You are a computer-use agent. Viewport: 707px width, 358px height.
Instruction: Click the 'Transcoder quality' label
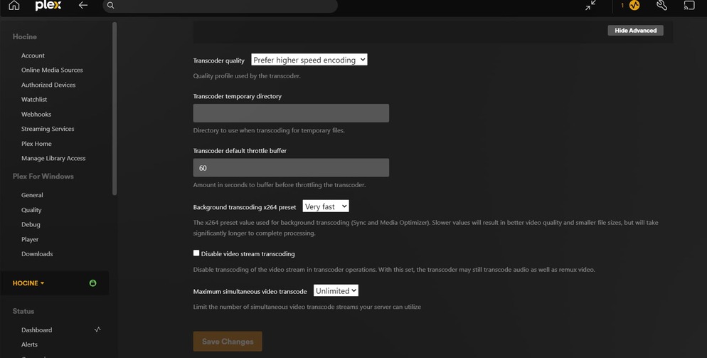(x=218, y=60)
